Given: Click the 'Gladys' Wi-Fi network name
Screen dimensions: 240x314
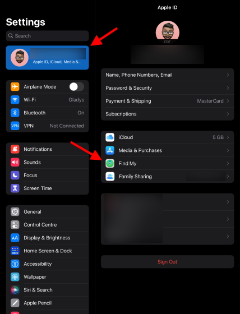Looking at the screenshot, I should click(x=76, y=100).
